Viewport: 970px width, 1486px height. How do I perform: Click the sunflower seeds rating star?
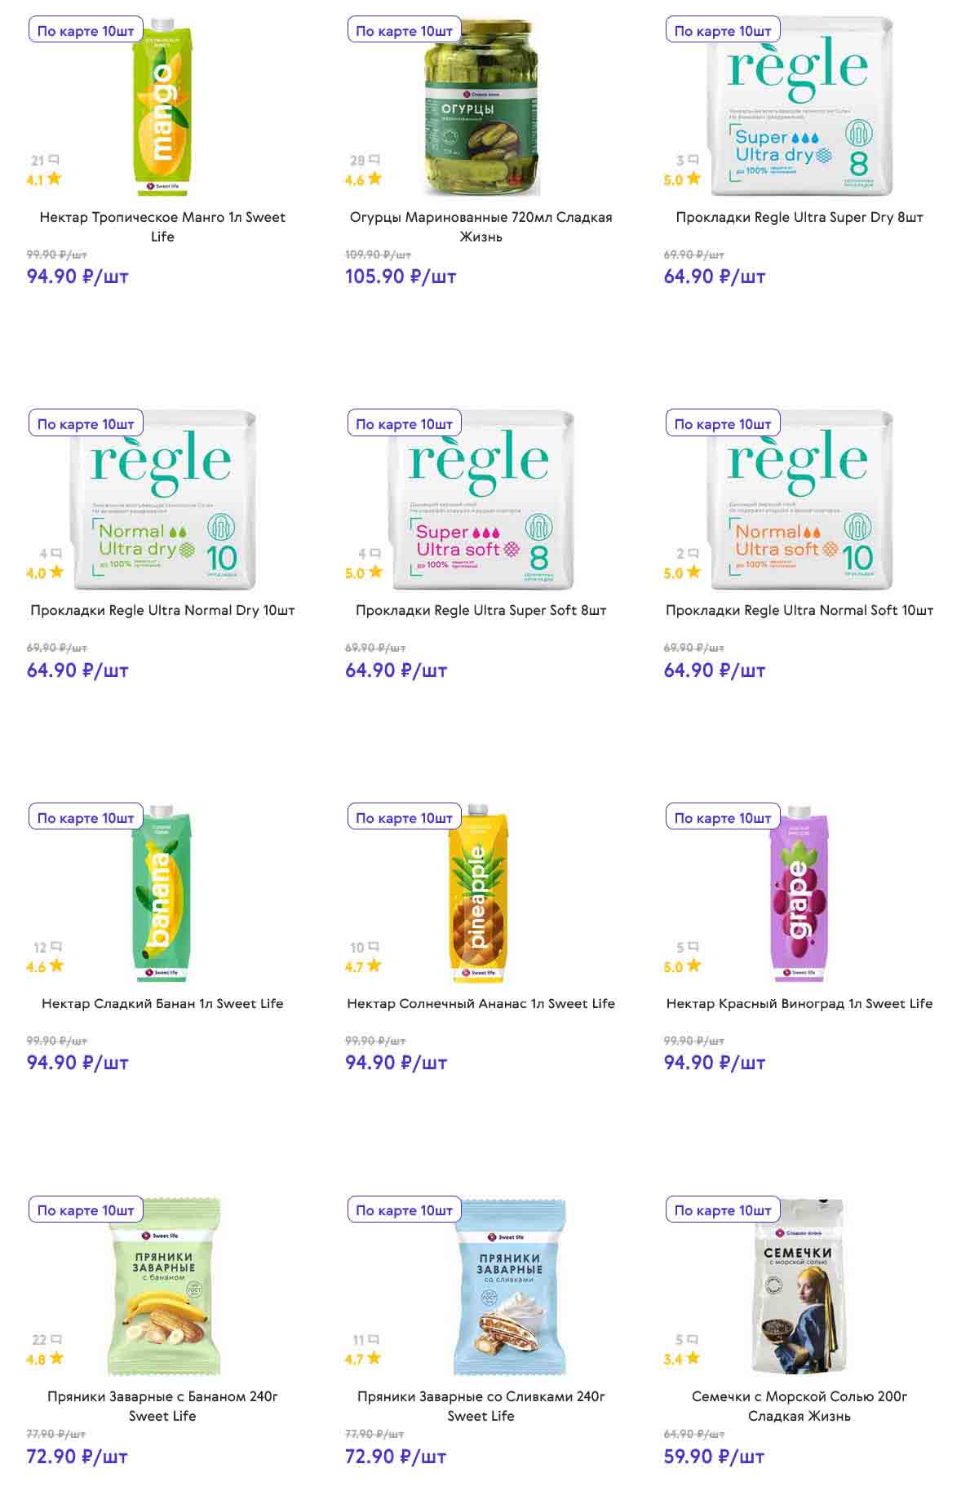693,1358
